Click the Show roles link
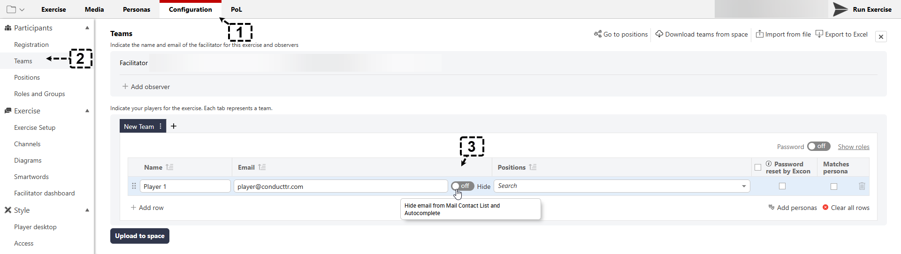Viewport: 901px width, 254px height. [853, 147]
